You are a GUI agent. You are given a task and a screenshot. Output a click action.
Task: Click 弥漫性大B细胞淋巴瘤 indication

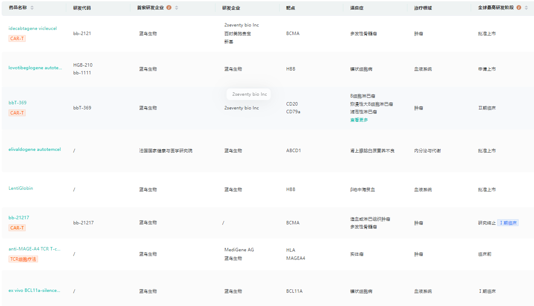(x=372, y=104)
